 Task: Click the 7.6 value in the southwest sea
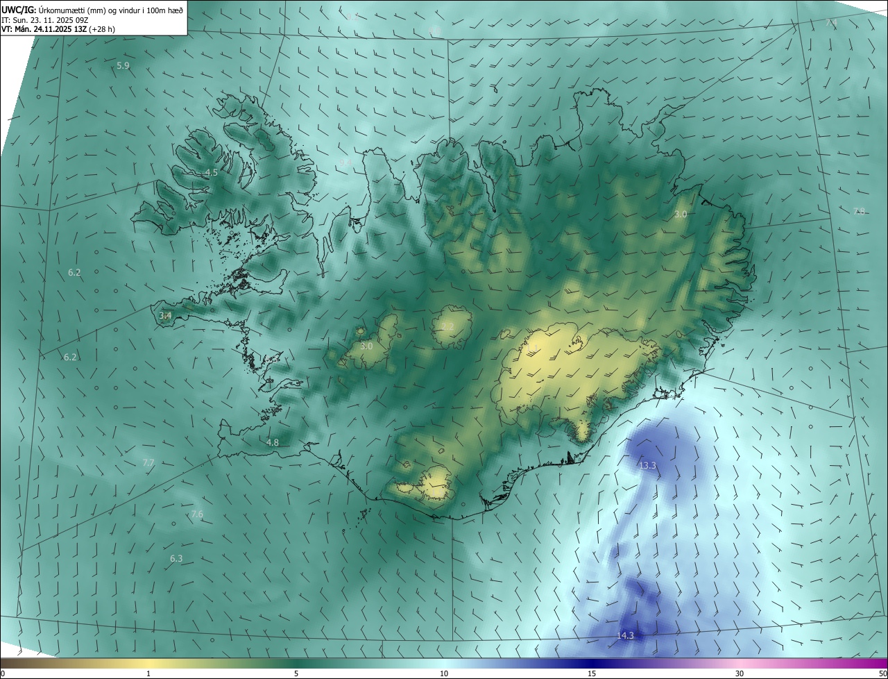click(197, 514)
